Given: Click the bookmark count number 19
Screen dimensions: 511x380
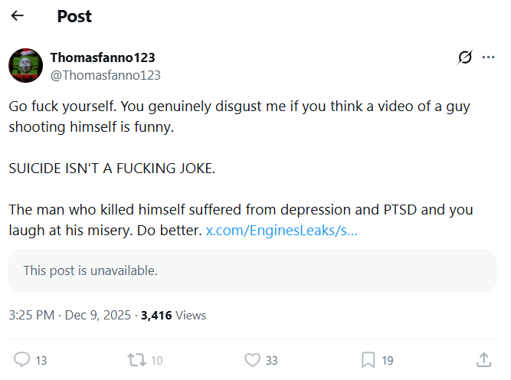Looking at the screenshot, I should pos(388,360).
